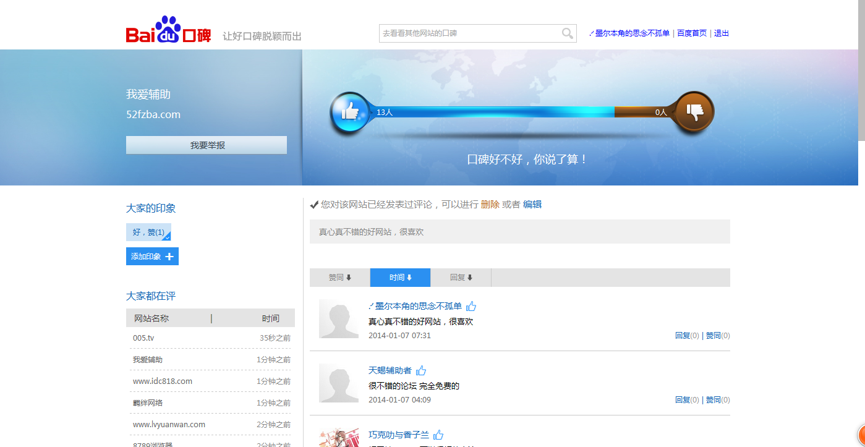Open www.idc818.com in the site list

[x=163, y=381]
